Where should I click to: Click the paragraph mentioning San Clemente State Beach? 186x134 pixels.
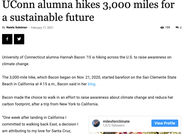point(89,81)
